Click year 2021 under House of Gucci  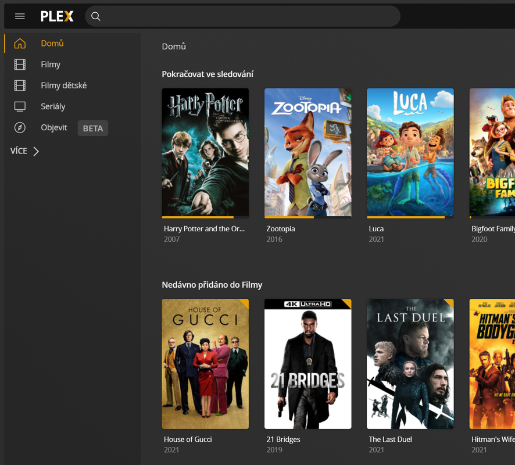click(171, 449)
